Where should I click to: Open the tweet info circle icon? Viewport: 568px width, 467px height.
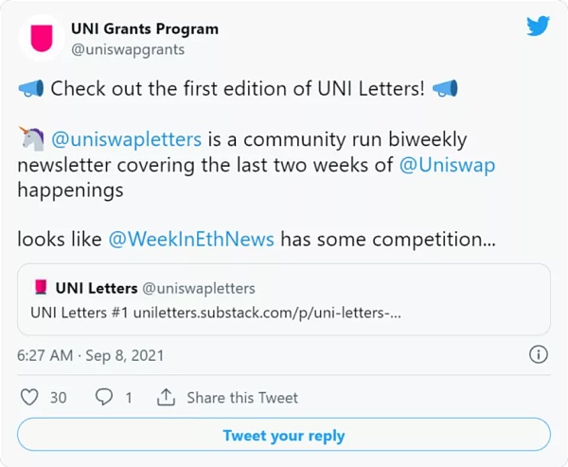coord(539,354)
